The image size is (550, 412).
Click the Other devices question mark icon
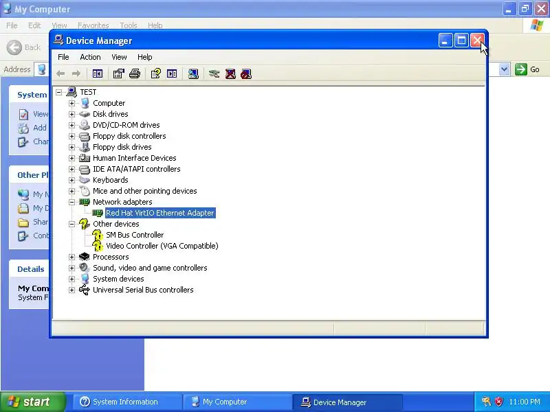(85, 224)
